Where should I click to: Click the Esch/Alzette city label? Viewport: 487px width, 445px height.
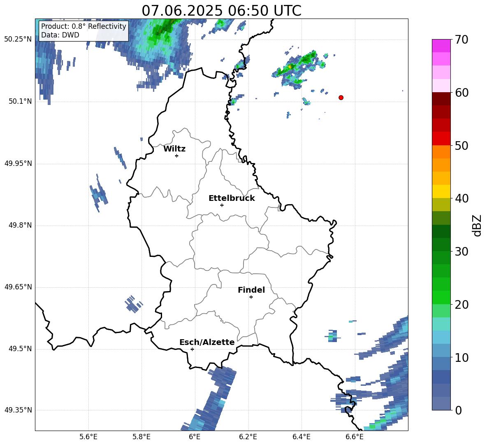(x=207, y=342)
